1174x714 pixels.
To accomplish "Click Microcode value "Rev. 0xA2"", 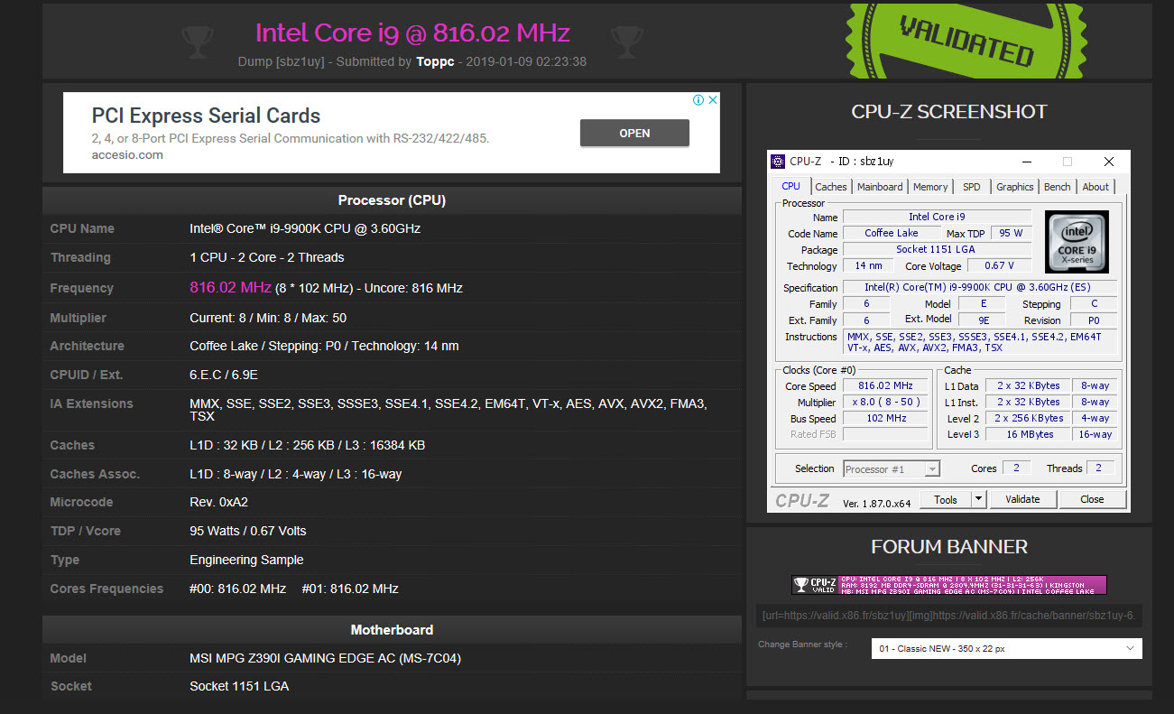I will coord(219,502).
